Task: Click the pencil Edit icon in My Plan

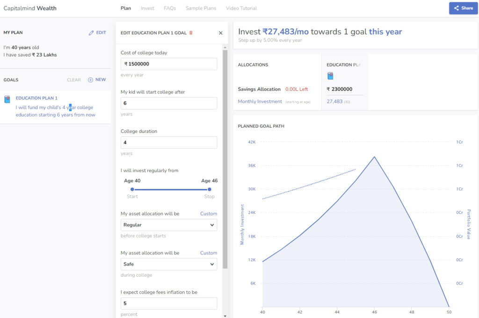Action: pos(91,33)
